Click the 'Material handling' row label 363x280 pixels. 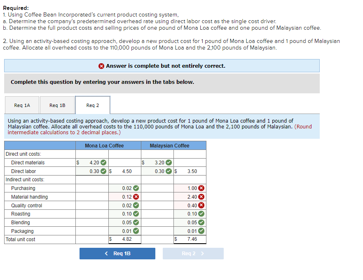click(x=29, y=197)
